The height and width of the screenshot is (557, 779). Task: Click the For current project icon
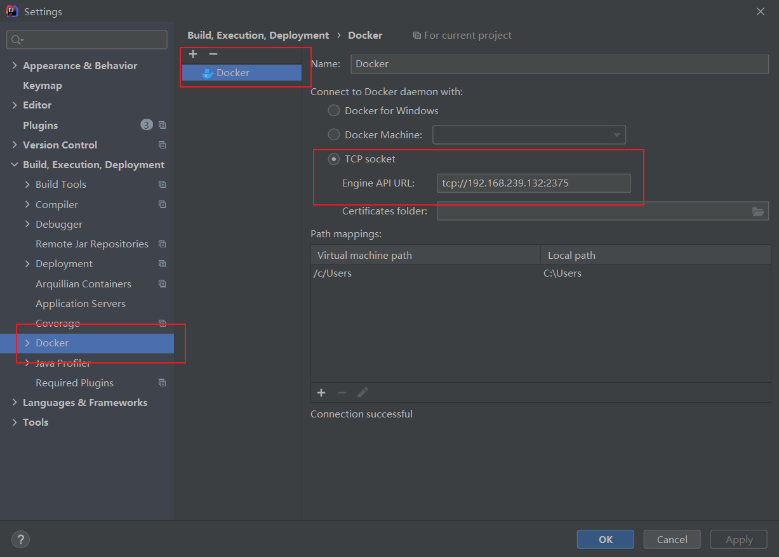416,36
